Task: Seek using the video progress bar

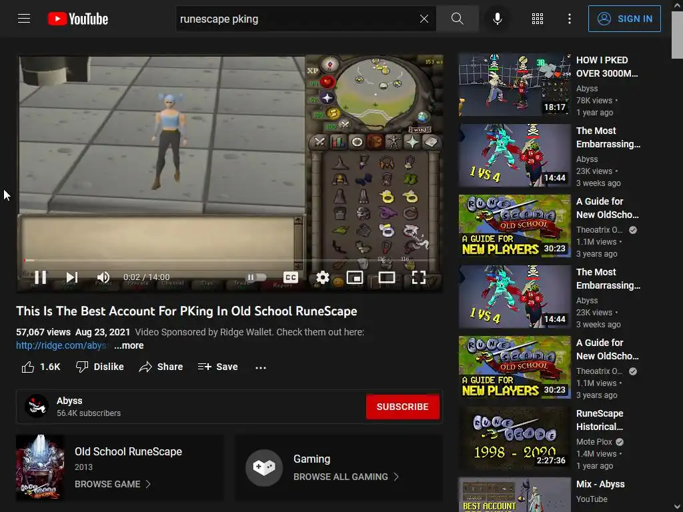Action: coord(230,261)
